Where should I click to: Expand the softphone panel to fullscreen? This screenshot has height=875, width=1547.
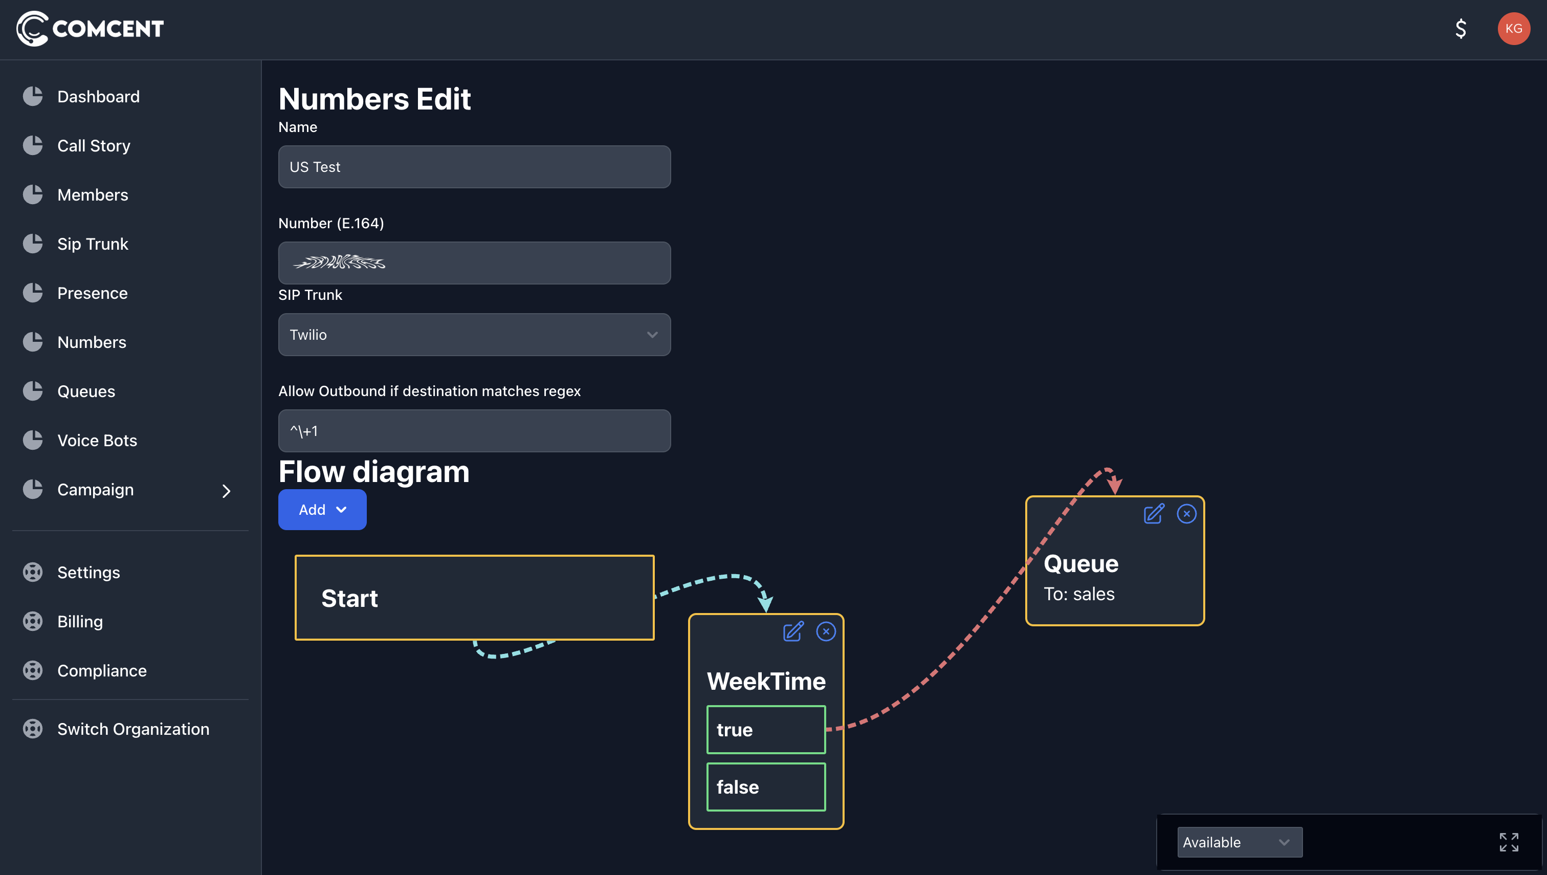pos(1509,842)
